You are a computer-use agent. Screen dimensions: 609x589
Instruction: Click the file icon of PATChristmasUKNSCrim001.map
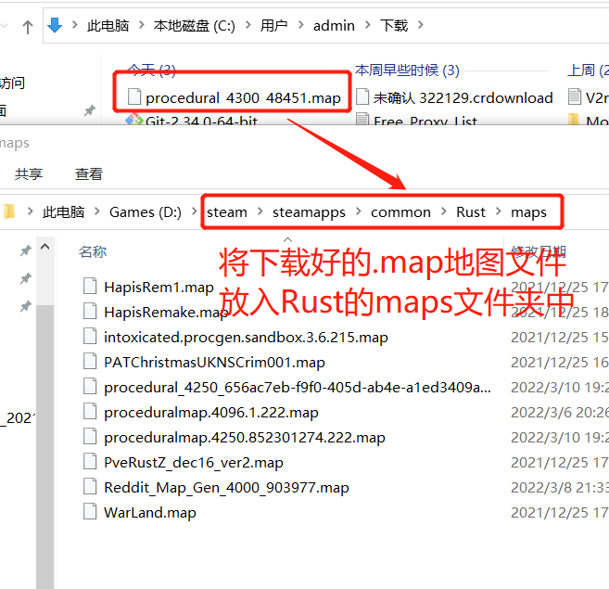point(90,361)
